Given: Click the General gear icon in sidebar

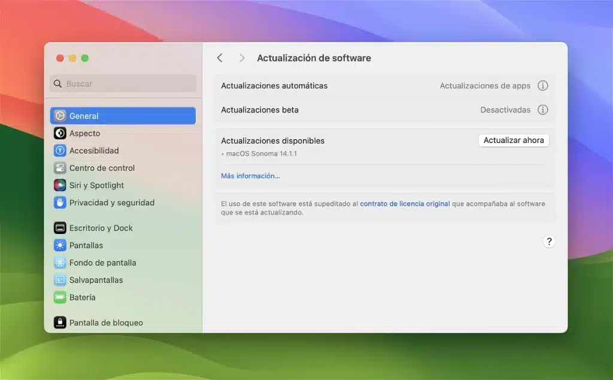Looking at the screenshot, I should tap(60, 115).
